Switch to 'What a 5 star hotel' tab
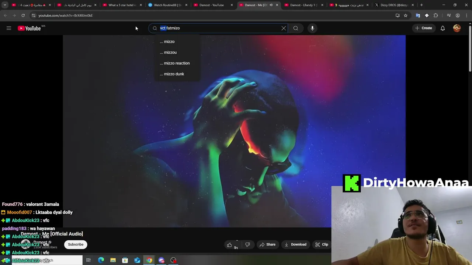The image size is (472, 265). 122,5
